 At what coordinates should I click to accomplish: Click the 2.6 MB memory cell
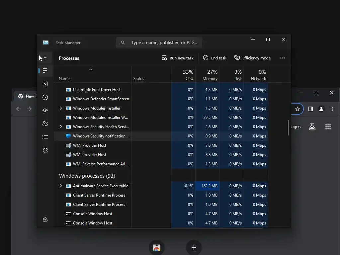pyautogui.click(x=208, y=127)
